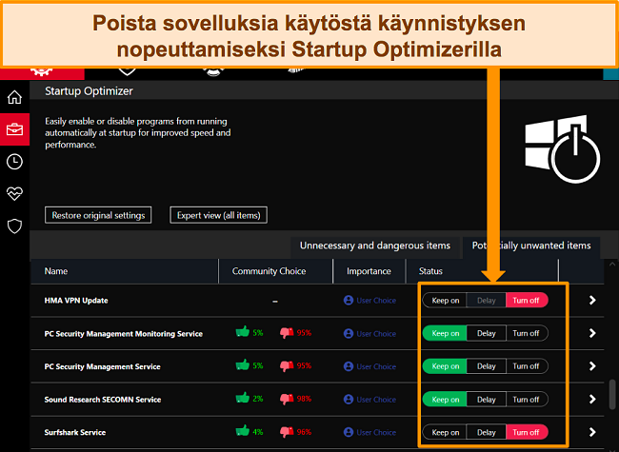This screenshot has width=619, height=452.
Task: Click User Choice link for Sound Research SECOMN Service
Action: (x=376, y=400)
